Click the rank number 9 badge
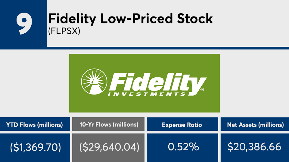The image size is (289, 162). pos(23,23)
